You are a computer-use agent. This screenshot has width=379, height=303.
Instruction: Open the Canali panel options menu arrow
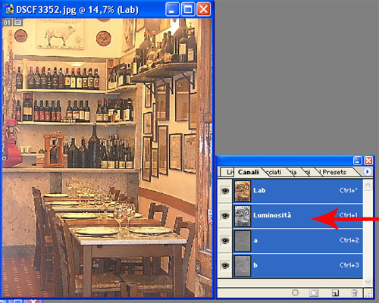pos(368,172)
